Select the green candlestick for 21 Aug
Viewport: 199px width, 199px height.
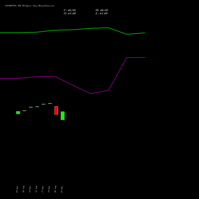[x=62, y=116]
